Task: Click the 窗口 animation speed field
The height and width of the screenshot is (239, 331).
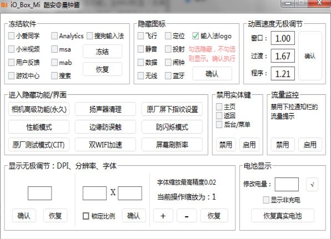Action: [x=283, y=38]
